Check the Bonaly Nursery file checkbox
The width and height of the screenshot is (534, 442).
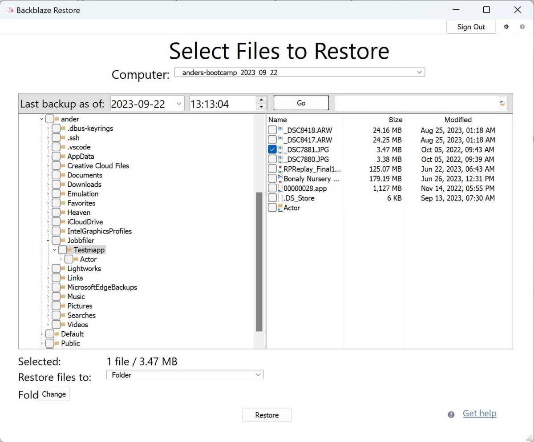point(272,179)
